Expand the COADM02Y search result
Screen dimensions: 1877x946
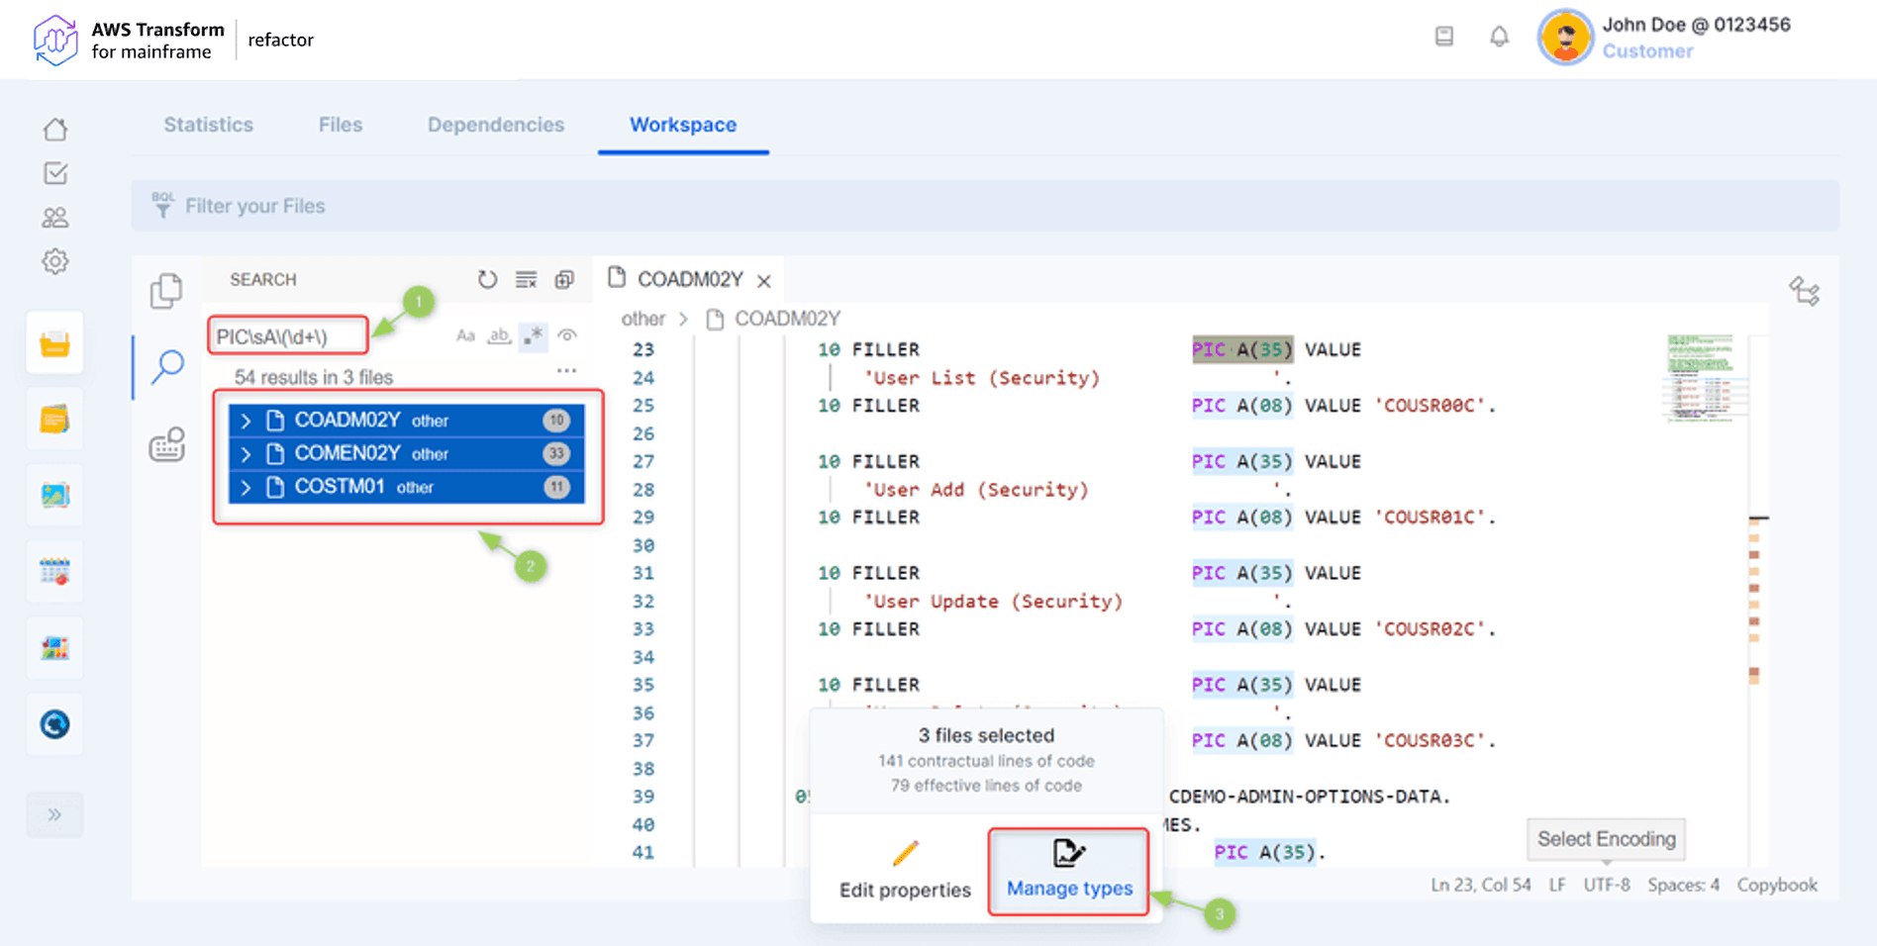click(247, 420)
